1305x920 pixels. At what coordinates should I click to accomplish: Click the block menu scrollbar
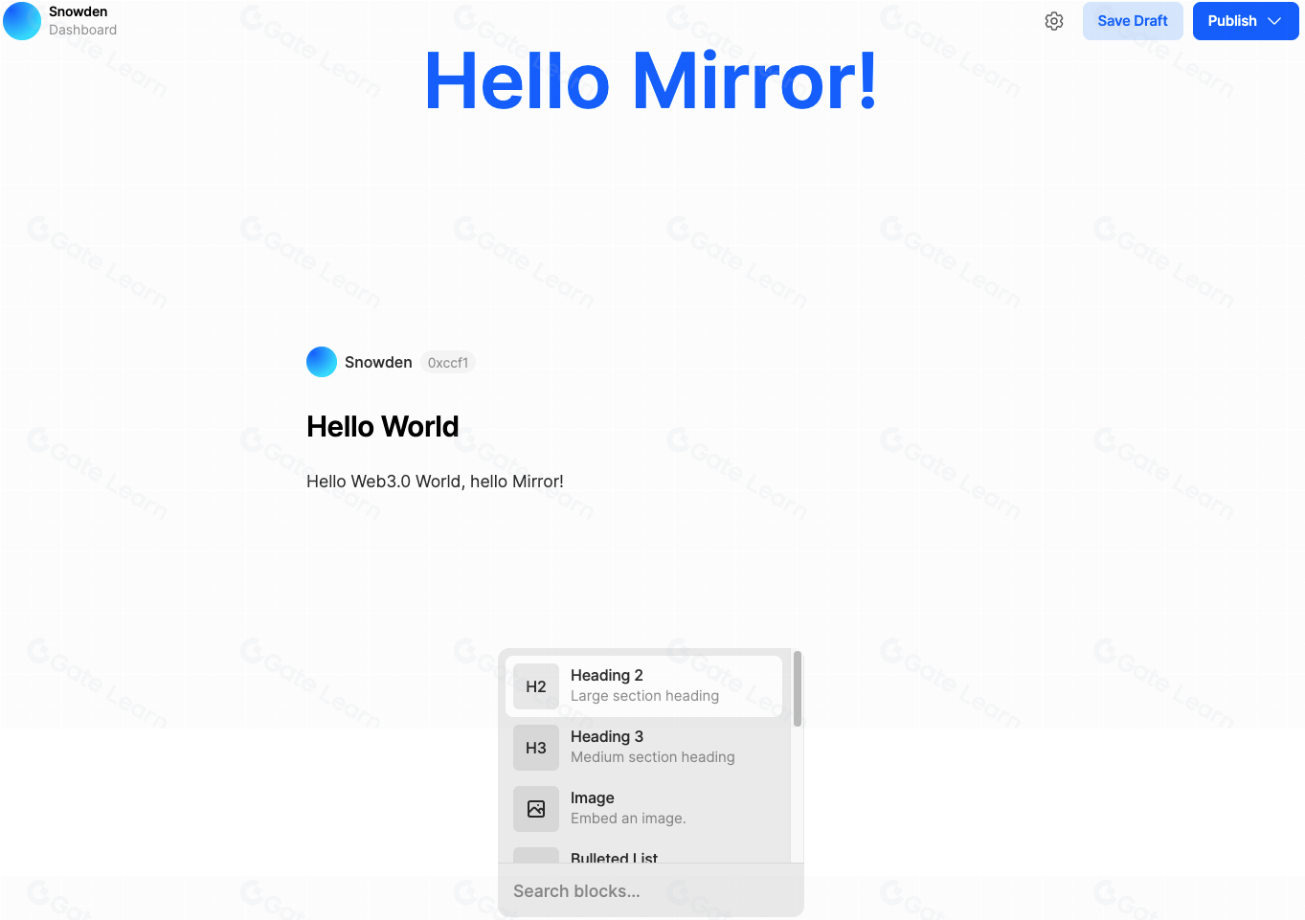pyautogui.click(x=797, y=689)
